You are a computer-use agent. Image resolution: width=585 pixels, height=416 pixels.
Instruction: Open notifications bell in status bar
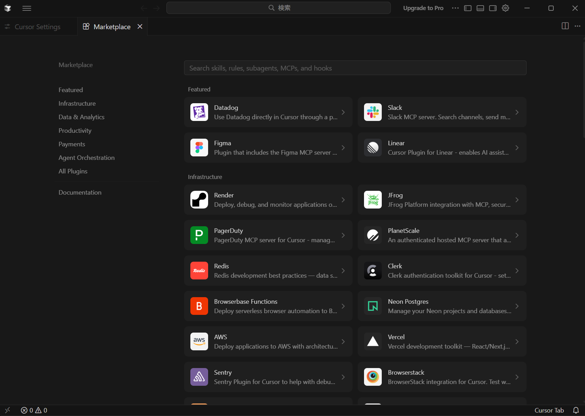pyautogui.click(x=576, y=410)
